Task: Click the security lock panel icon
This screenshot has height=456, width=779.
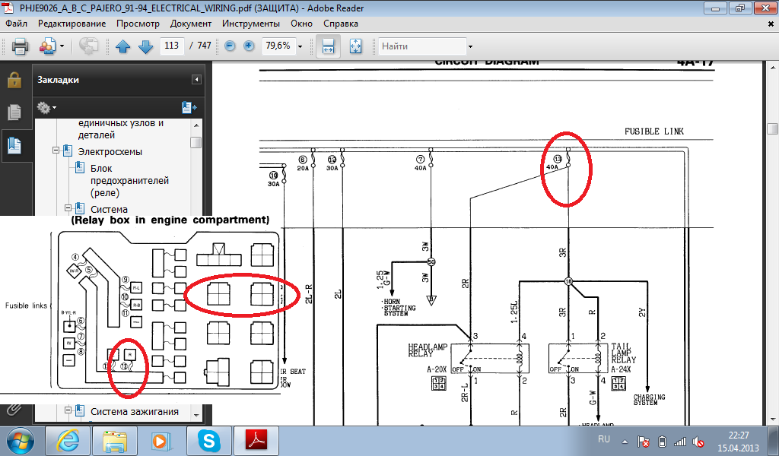Action: pos(14,79)
